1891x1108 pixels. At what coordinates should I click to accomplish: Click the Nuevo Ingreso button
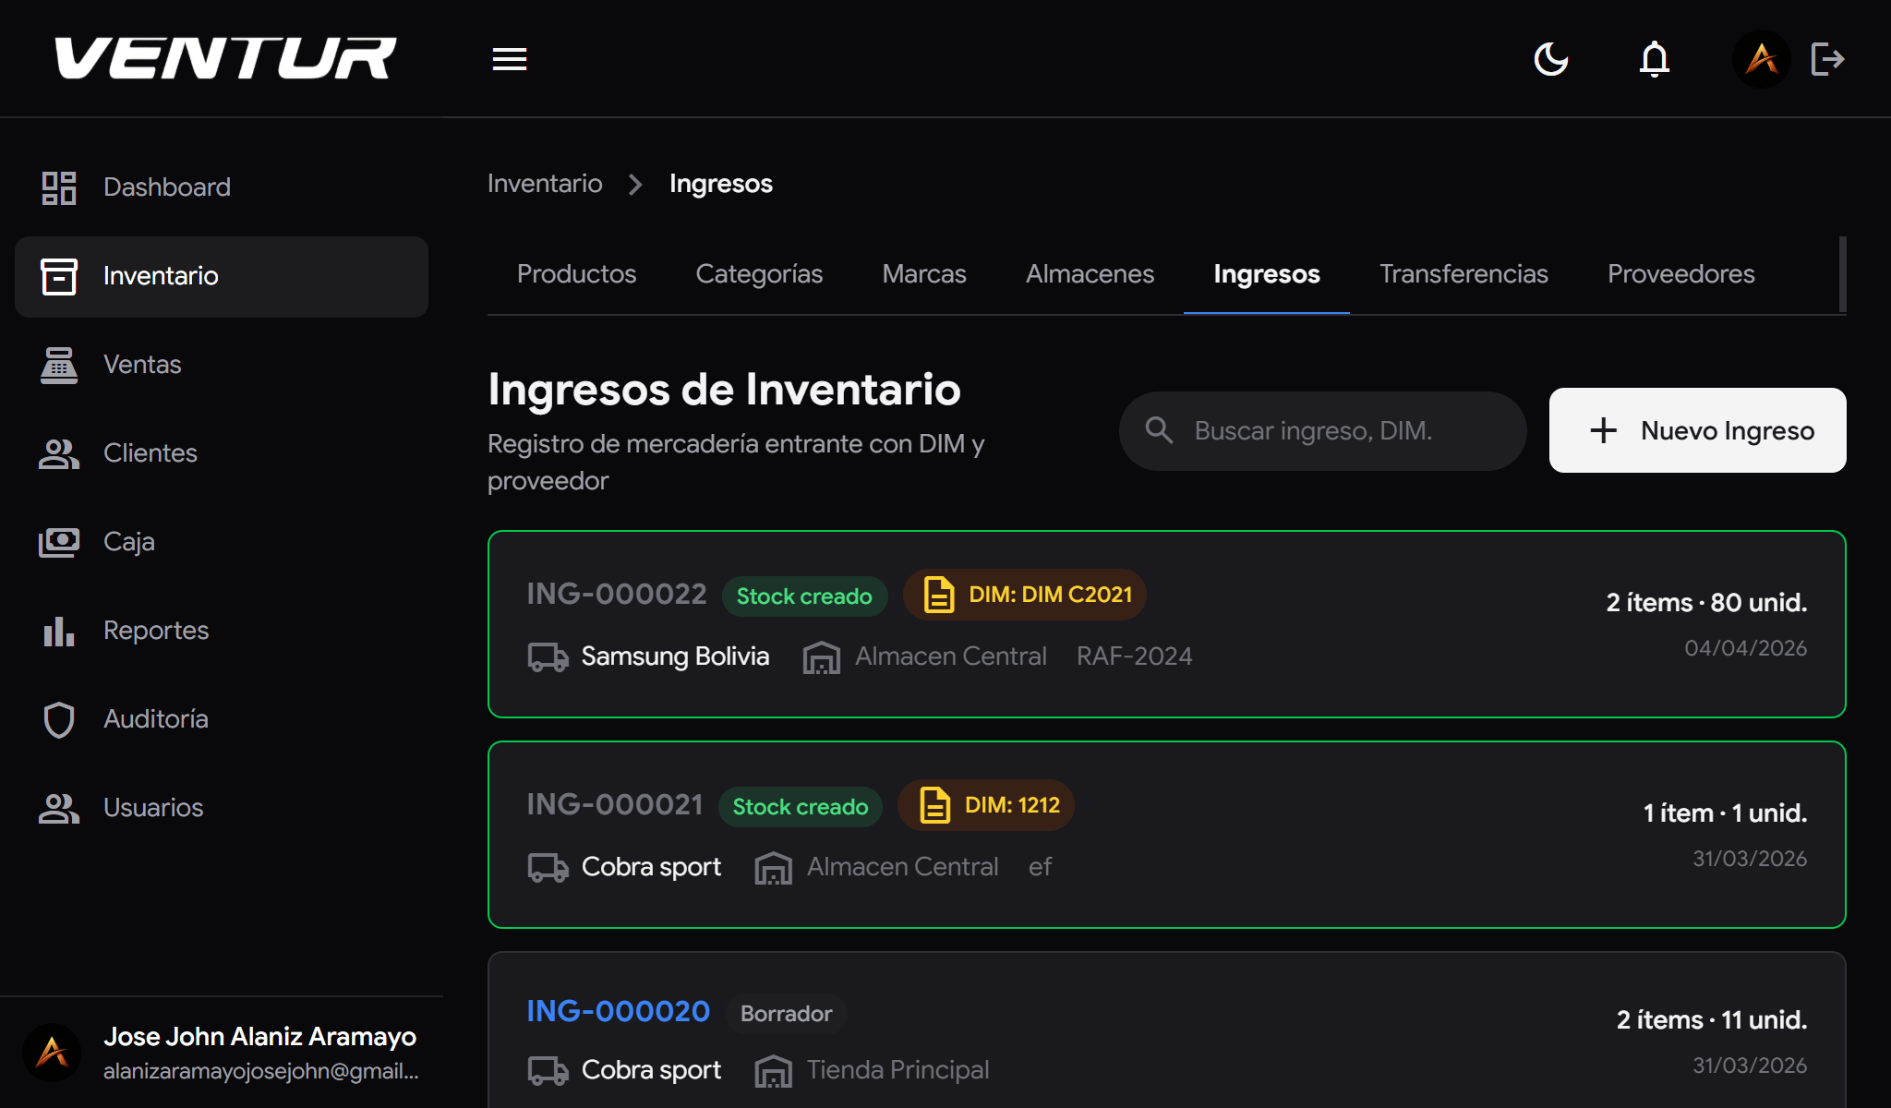[1696, 430]
